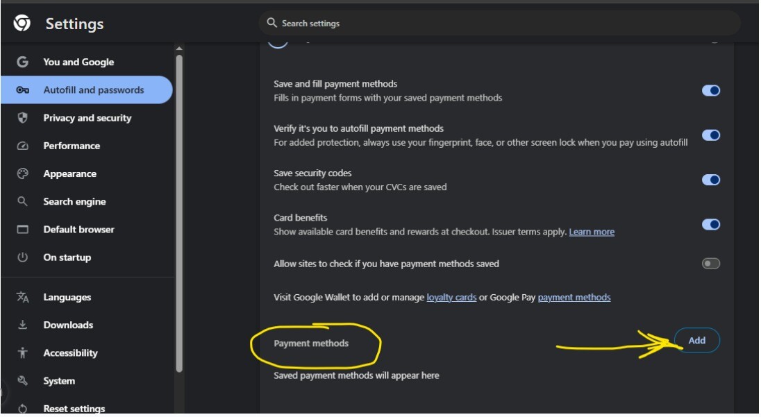Click the translate icon next to Languages
This screenshot has width=761, height=417.
[x=22, y=297]
